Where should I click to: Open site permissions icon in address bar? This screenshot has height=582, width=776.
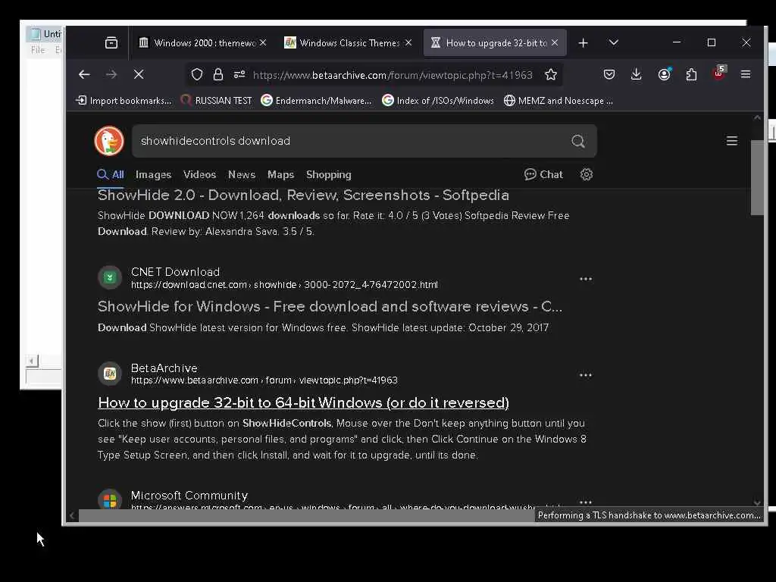coord(239,74)
